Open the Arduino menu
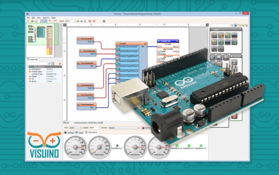Viewport: 279px width, 175px height. [46, 18]
